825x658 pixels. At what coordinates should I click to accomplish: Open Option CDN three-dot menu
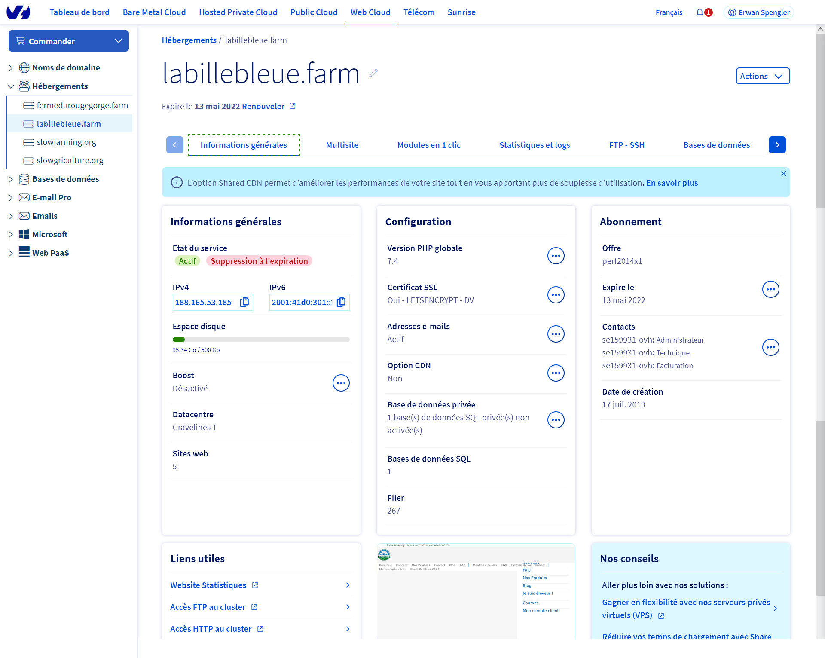pyautogui.click(x=556, y=373)
